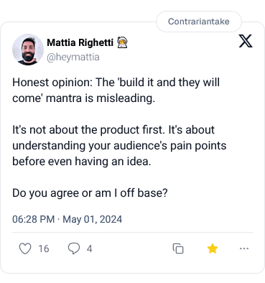265x283 pixels.
Task: Click the 'Do you agree or am I off base?' line
Action: [x=90, y=193]
